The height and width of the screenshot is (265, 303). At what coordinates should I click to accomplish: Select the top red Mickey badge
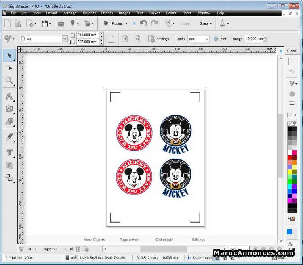point(134,133)
